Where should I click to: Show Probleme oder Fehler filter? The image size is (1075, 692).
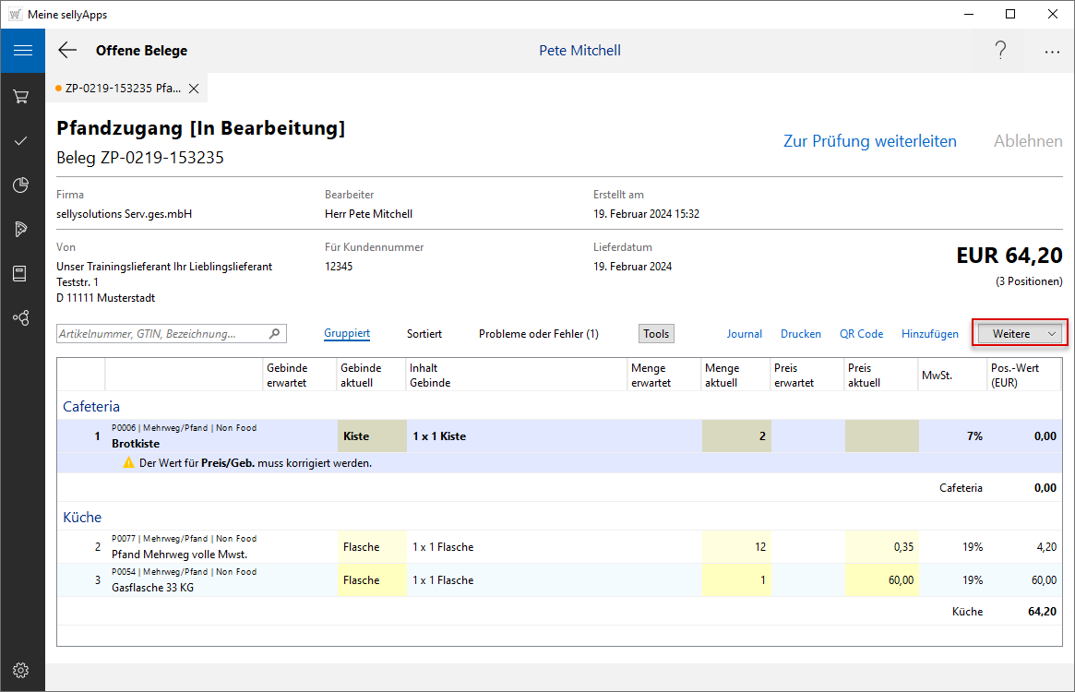(538, 334)
